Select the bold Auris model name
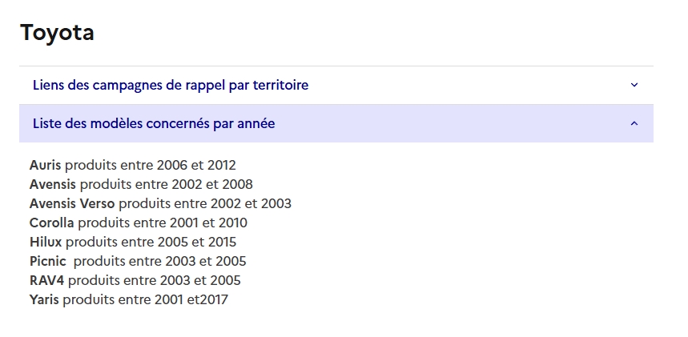The image size is (688, 337). coord(46,166)
